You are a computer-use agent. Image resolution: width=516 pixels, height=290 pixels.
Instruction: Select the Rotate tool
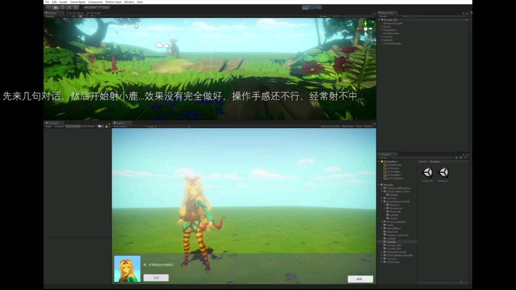[62, 8]
